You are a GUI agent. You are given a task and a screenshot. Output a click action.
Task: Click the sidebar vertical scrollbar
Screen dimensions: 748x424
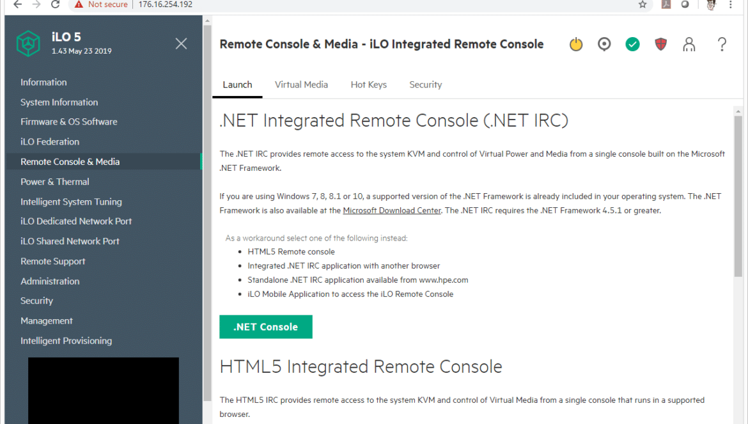[207, 212]
